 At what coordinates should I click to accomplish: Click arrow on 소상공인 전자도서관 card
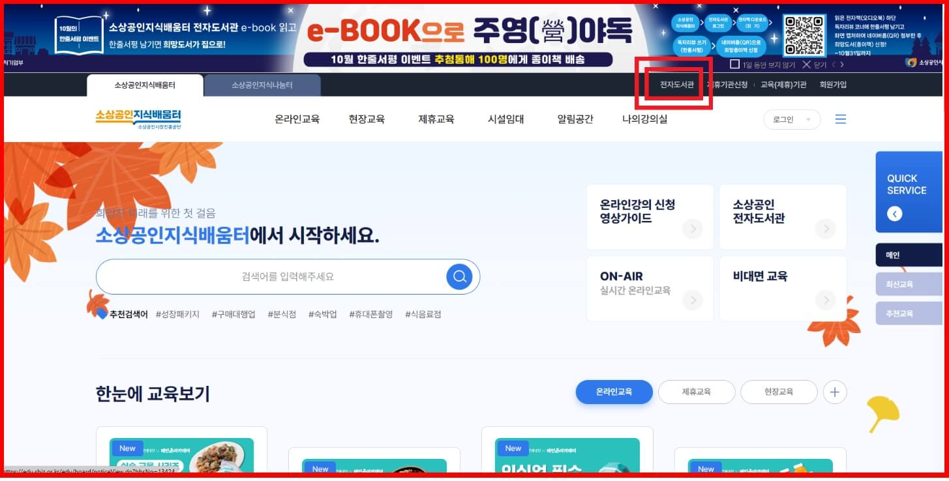826,229
